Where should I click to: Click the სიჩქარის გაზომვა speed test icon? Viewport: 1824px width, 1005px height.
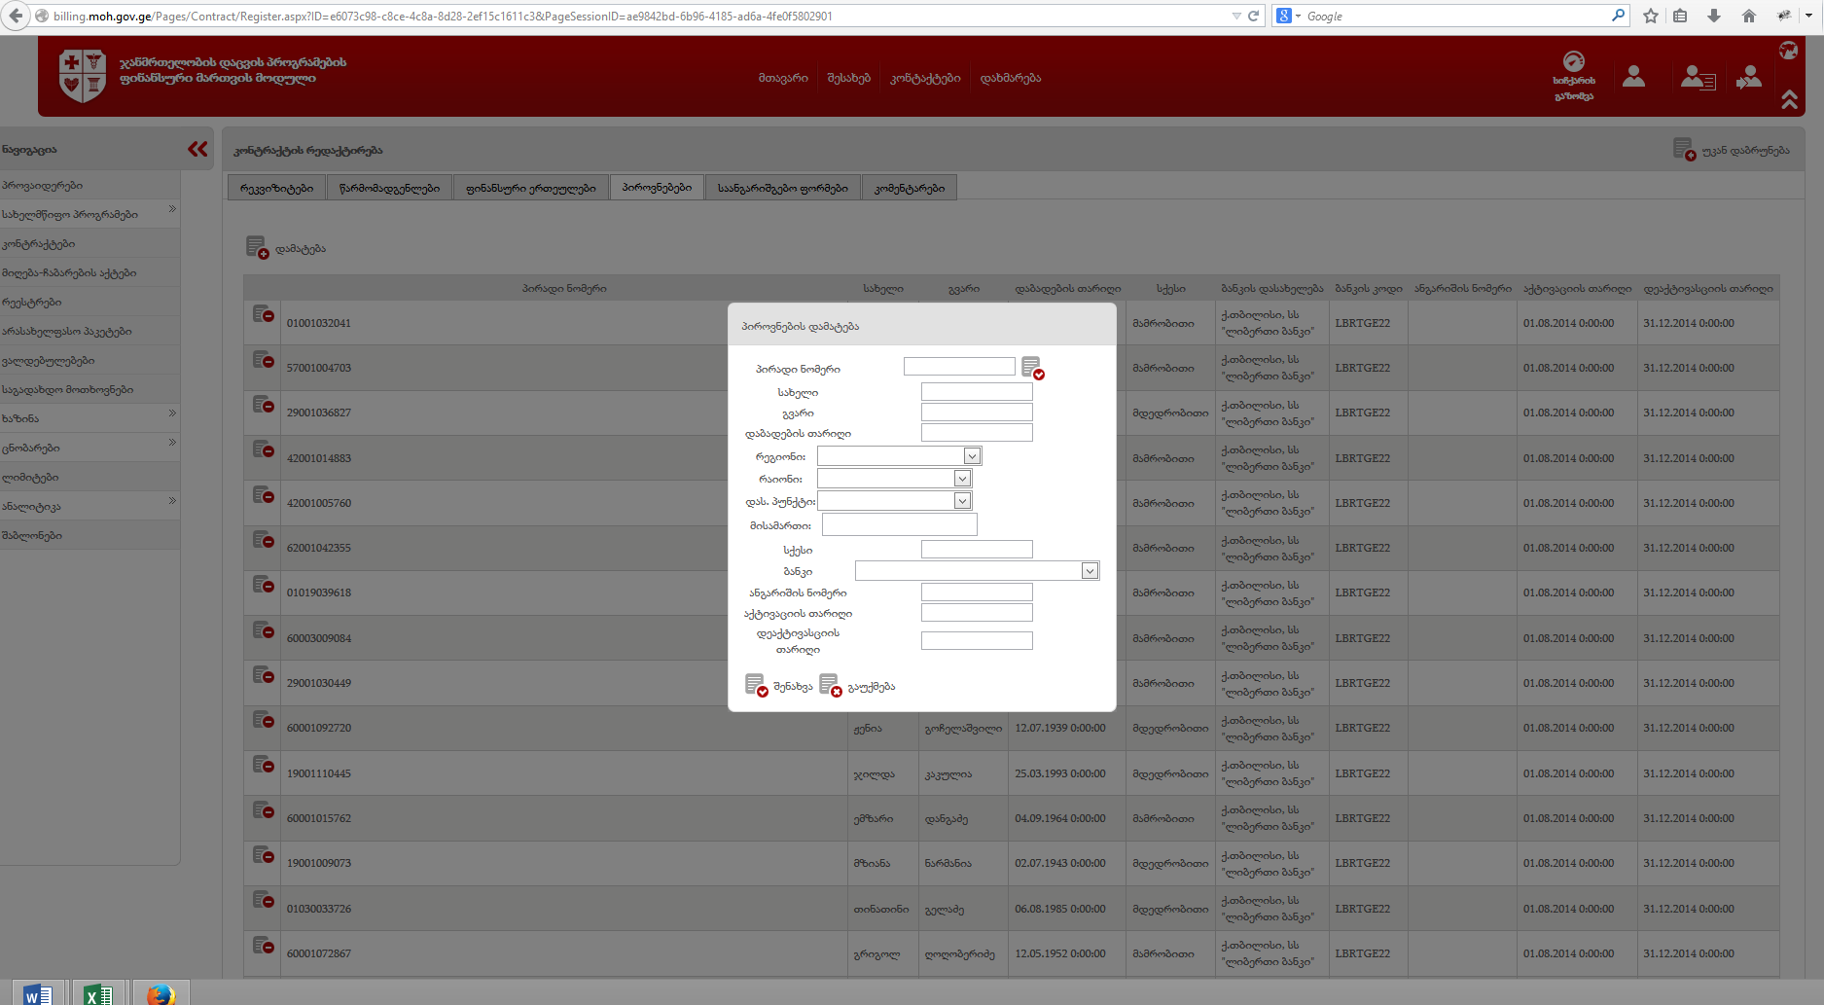pos(1573,62)
